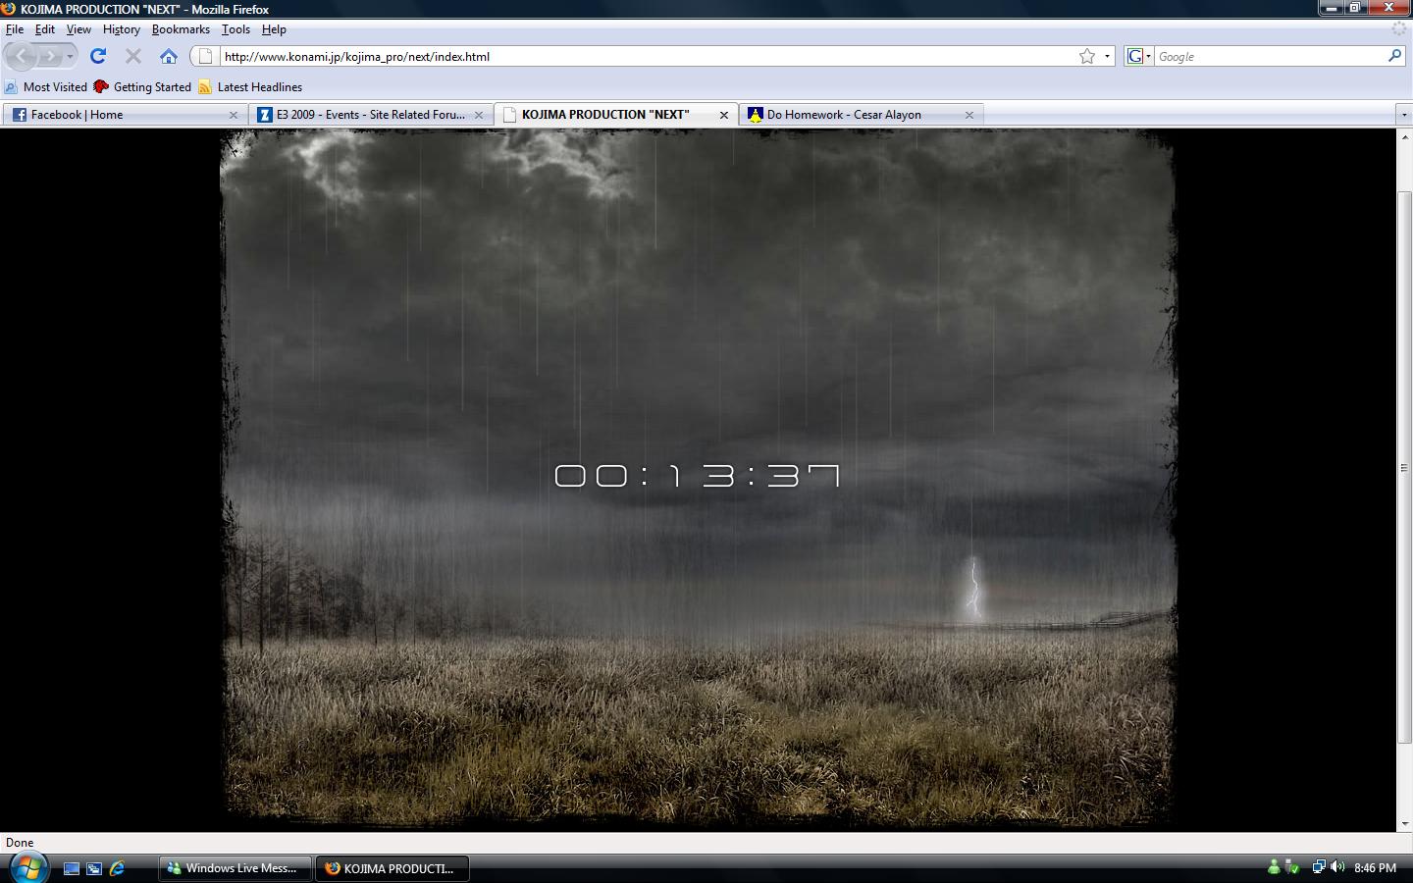
Task: Open the Most Visited bookmarks folder
Action: pos(45,86)
